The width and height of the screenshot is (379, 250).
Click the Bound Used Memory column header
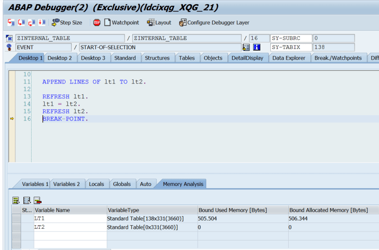point(233,210)
